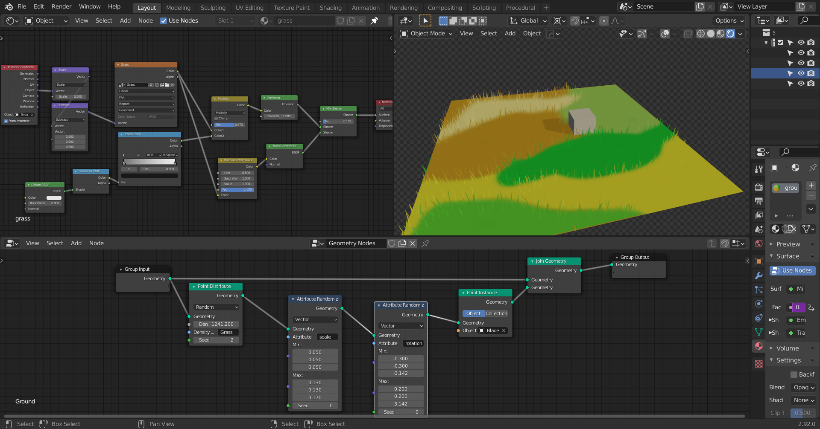Open the Object Mode dropdown
Image resolution: width=820 pixels, height=429 pixels.
pyautogui.click(x=427, y=34)
